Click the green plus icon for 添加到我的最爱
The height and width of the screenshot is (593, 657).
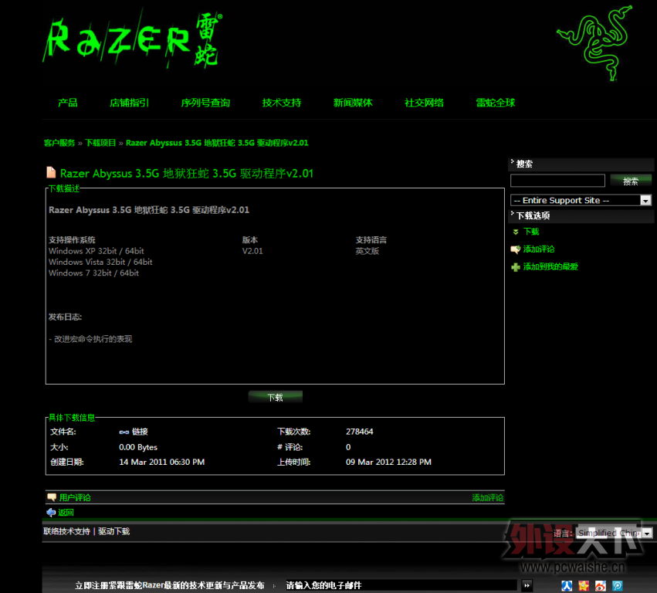click(x=516, y=267)
